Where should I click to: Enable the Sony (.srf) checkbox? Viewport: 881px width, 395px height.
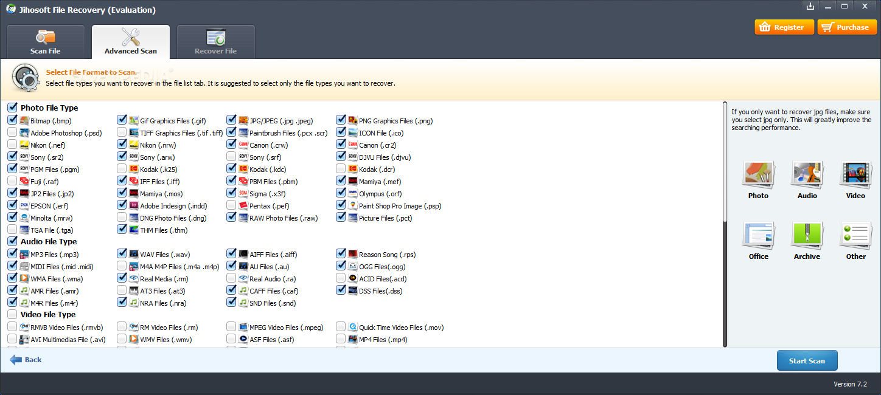pyautogui.click(x=231, y=157)
